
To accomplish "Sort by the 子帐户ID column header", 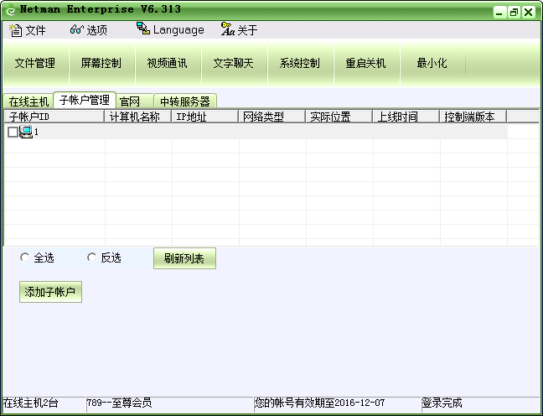I will pyautogui.click(x=54, y=117).
